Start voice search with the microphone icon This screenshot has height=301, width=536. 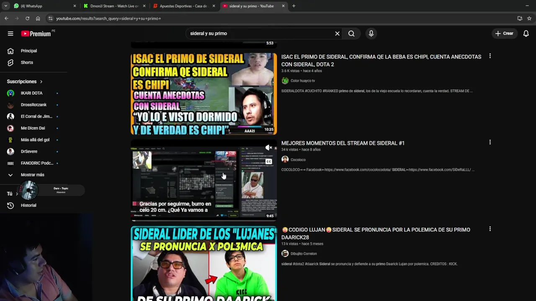(x=371, y=33)
